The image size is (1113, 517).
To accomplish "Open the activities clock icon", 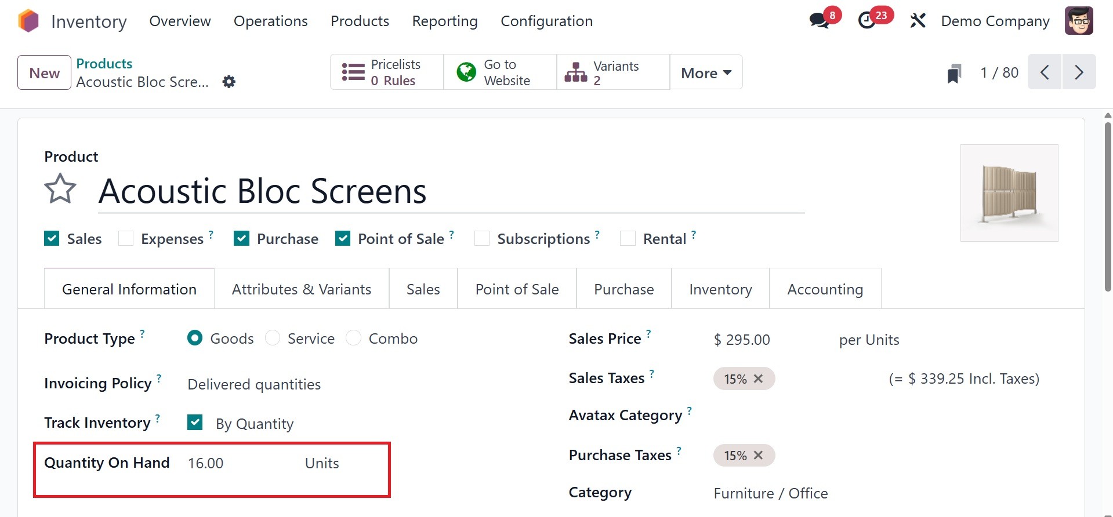I will pos(867,21).
